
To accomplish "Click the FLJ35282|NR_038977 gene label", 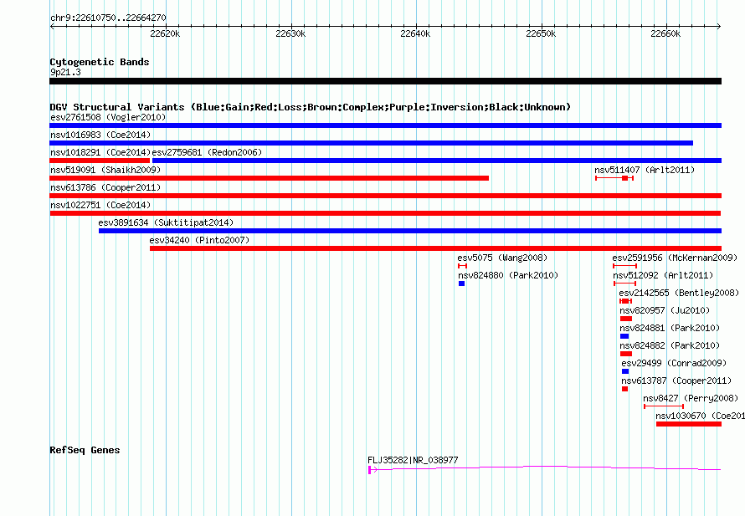I will point(413,460).
